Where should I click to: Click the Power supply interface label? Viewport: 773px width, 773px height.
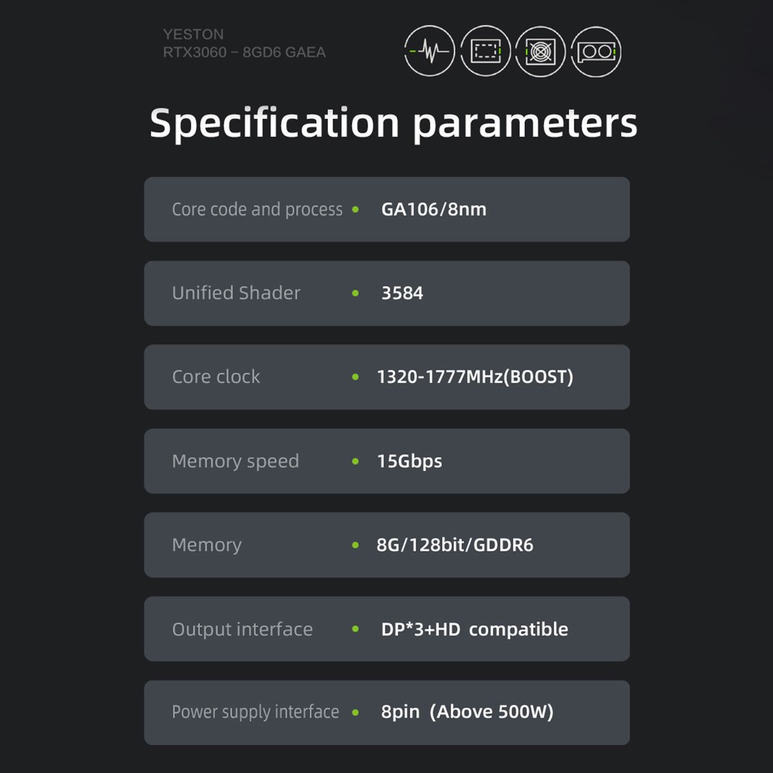point(255,712)
